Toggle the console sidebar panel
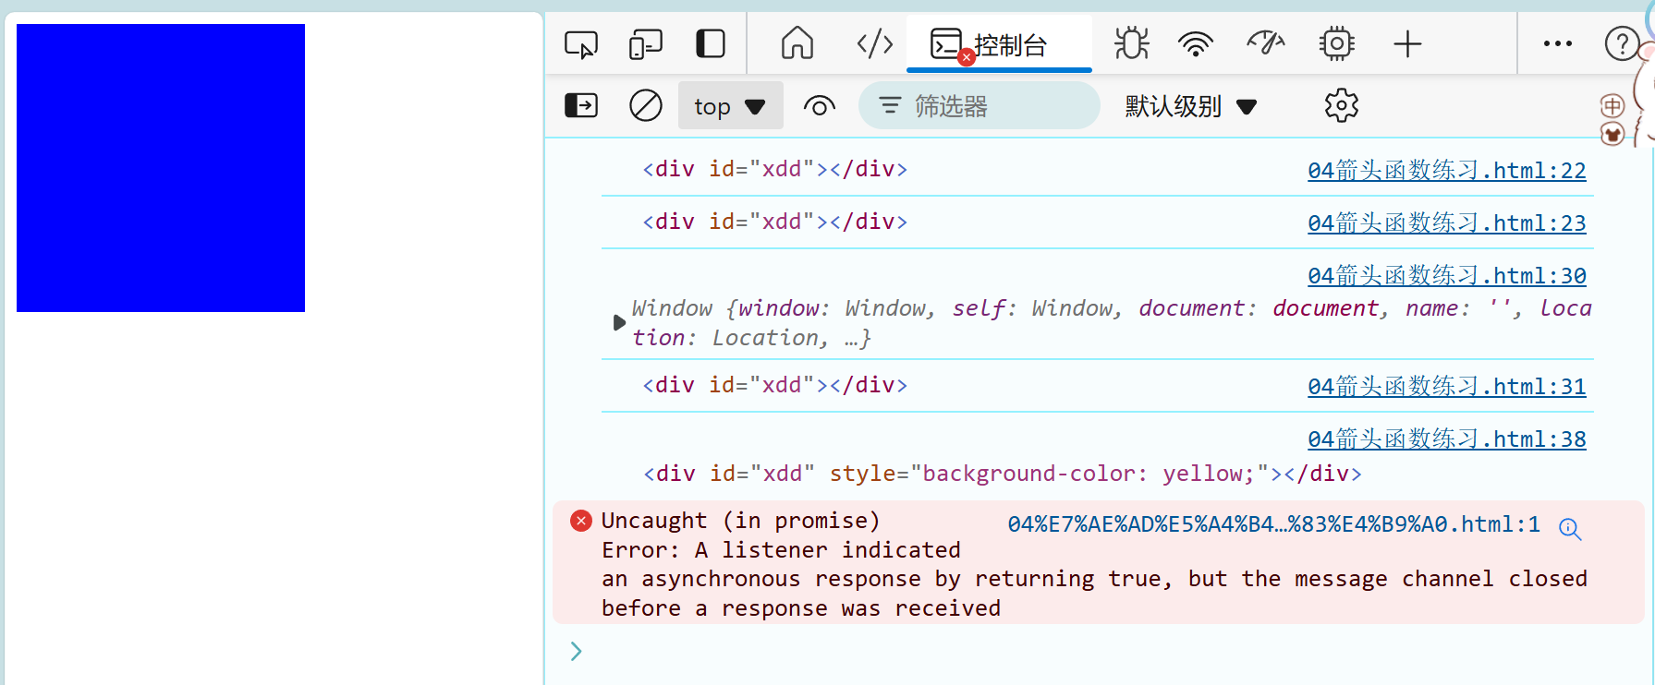 [581, 105]
